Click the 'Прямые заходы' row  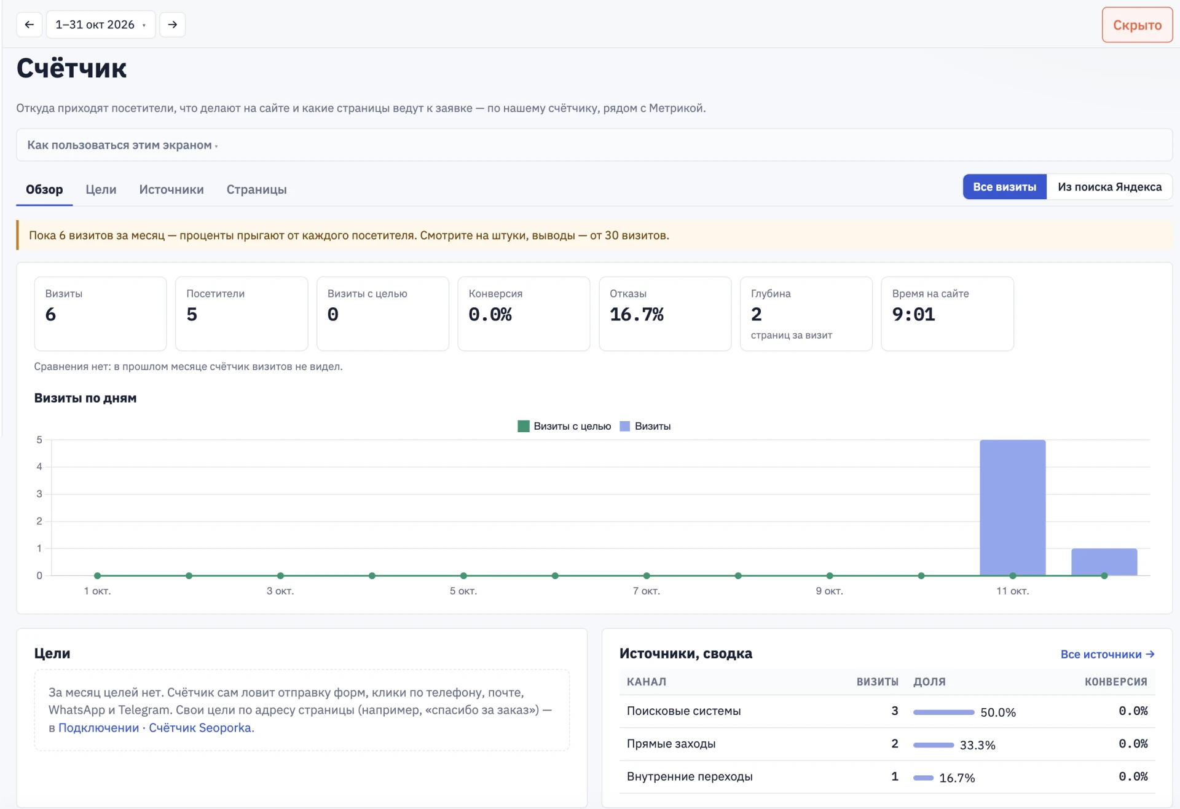pyautogui.click(x=887, y=744)
